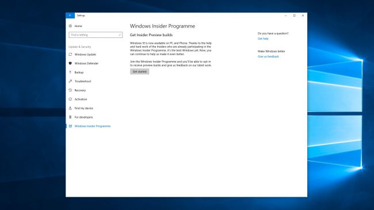Close the Settings window

(303, 16)
